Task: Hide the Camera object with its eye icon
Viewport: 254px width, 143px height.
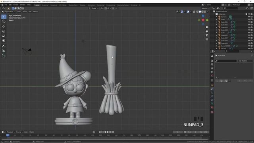Action: 249,17
